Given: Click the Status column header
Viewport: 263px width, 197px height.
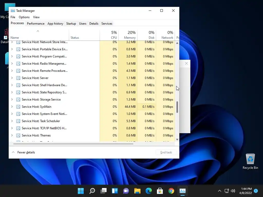Looking at the screenshot, I should coord(84,35).
